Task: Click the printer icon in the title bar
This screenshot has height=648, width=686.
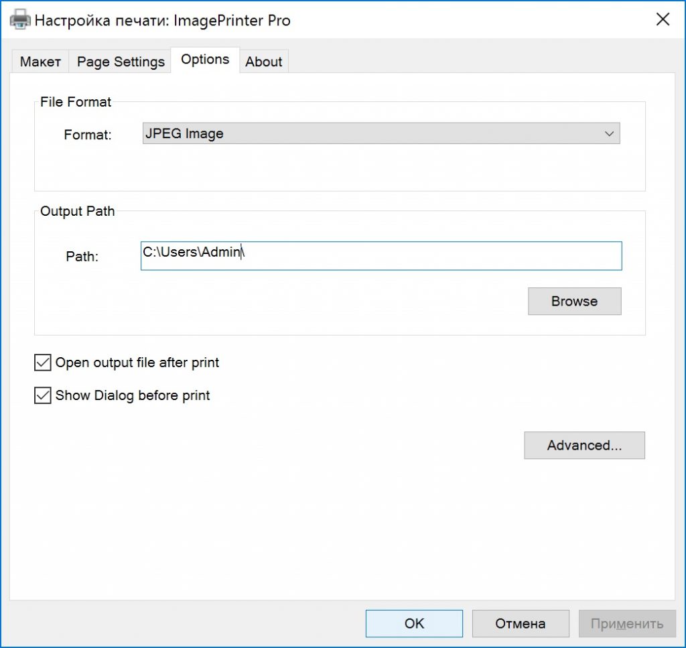Action: click(20, 20)
